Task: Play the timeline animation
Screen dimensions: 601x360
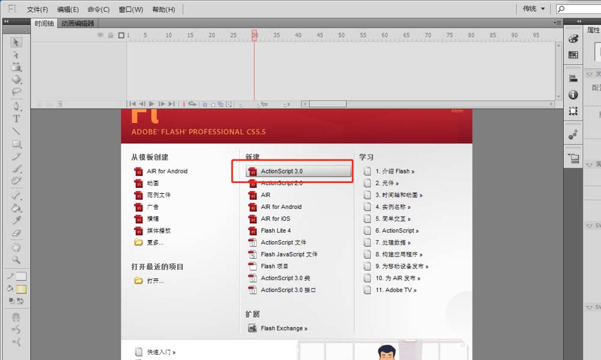Action: coord(152,104)
